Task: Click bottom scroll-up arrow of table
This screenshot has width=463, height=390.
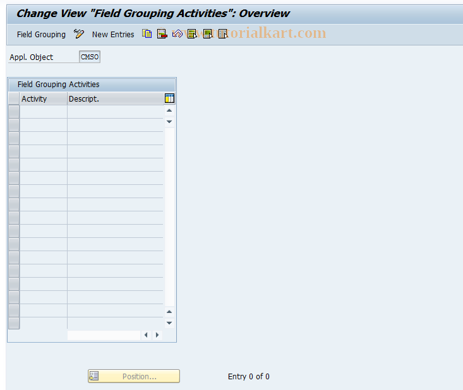Action: 169,312
